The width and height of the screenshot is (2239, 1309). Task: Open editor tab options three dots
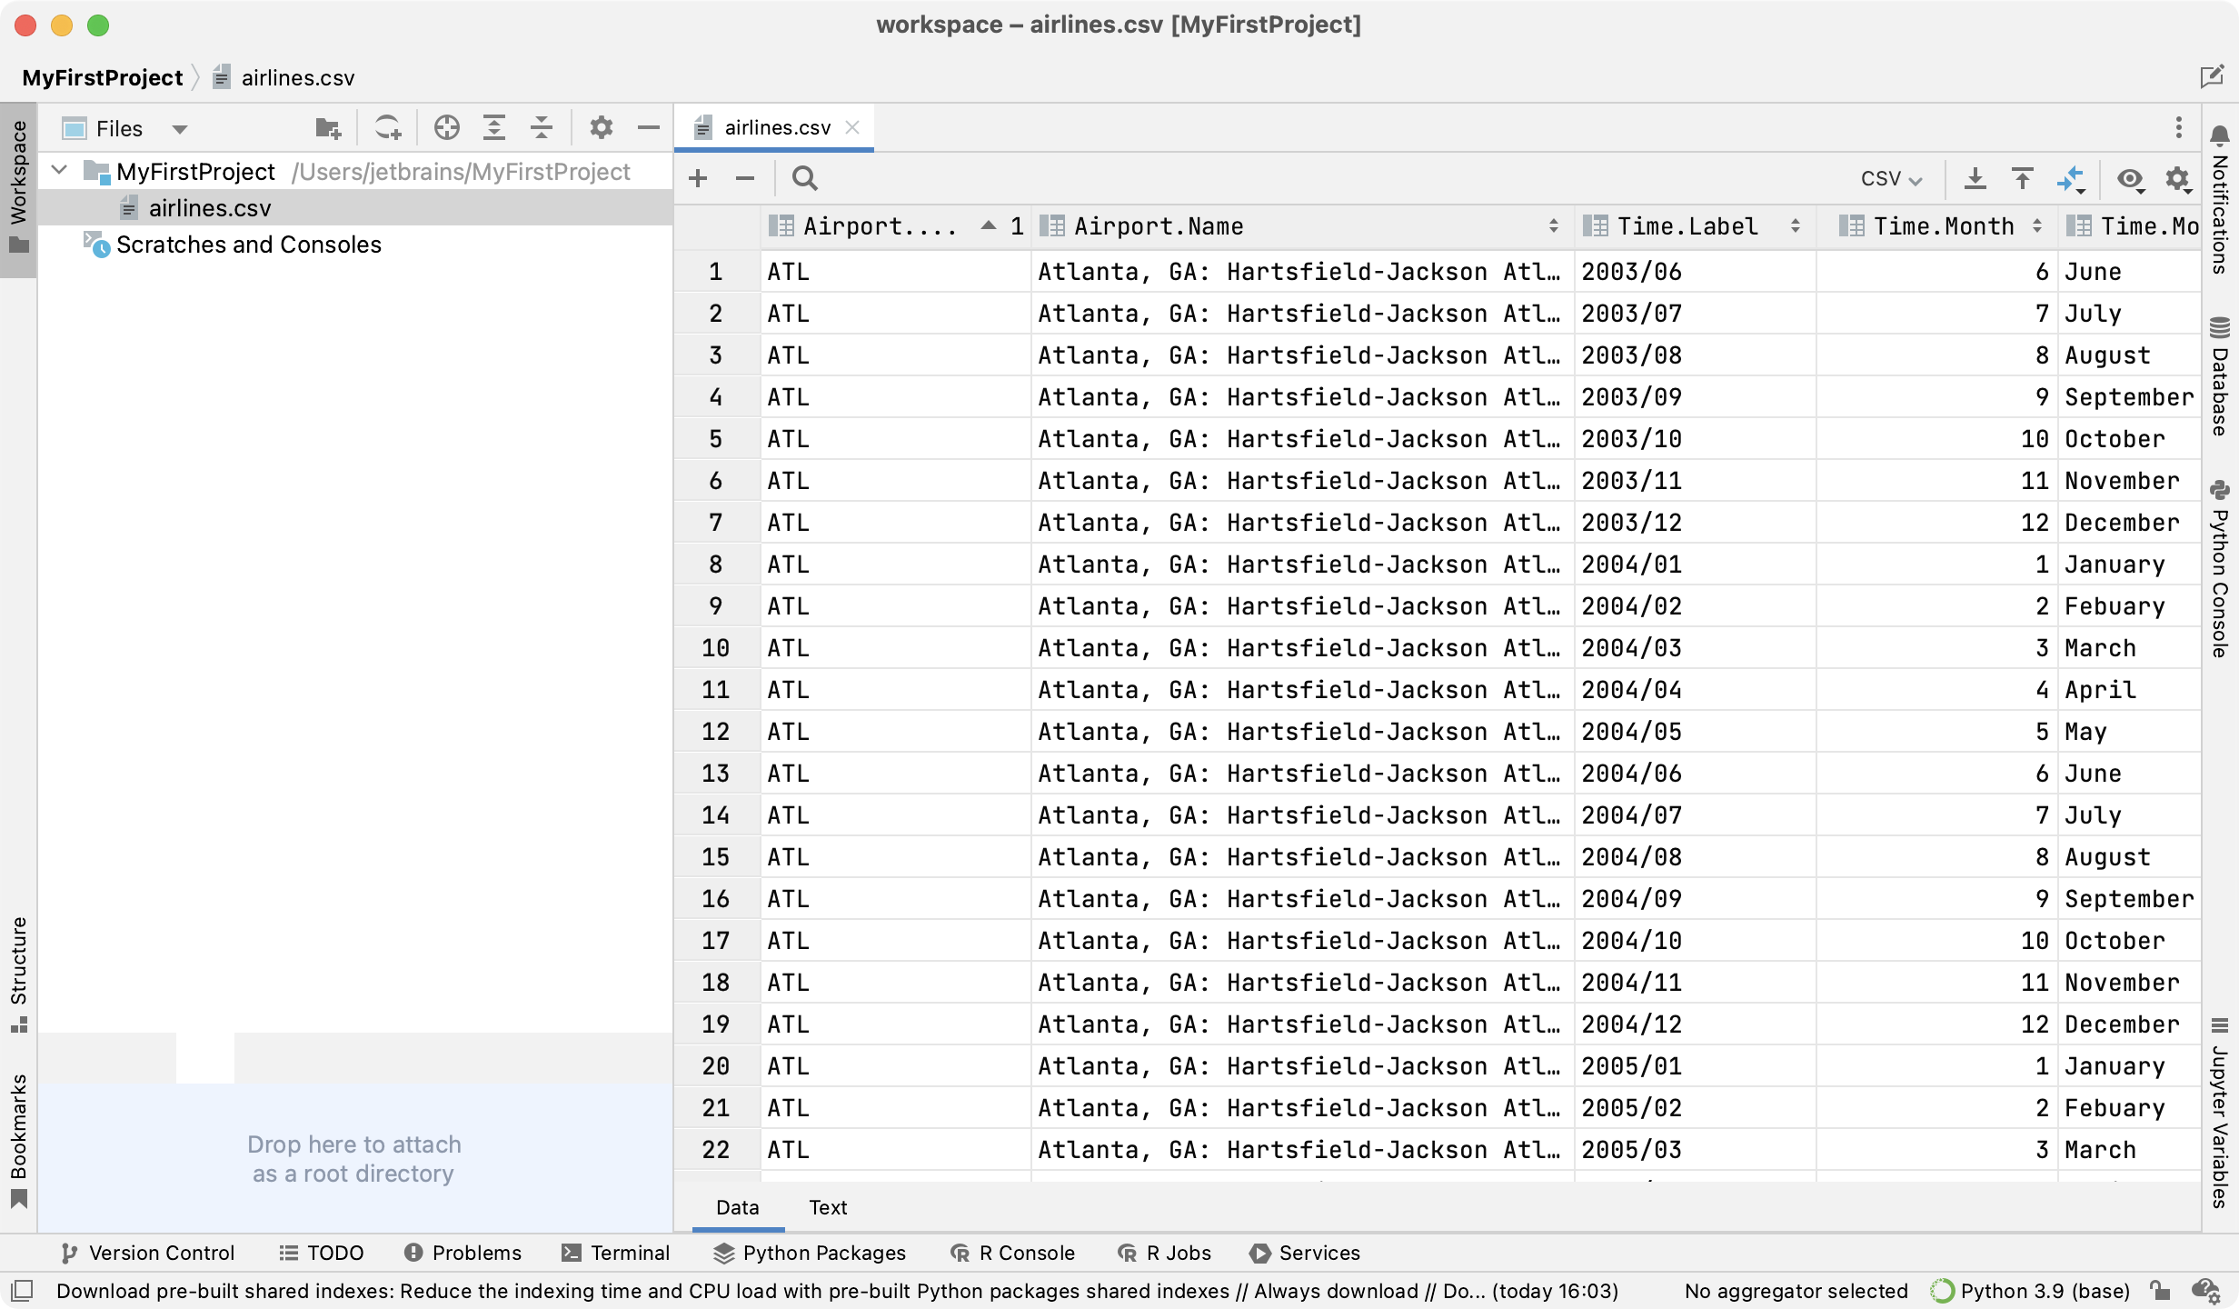[2178, 128]
